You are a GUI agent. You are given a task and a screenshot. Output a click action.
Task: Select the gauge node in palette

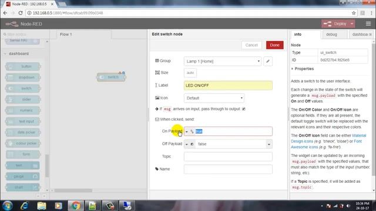pyautogui.click(x=23, y=176)
